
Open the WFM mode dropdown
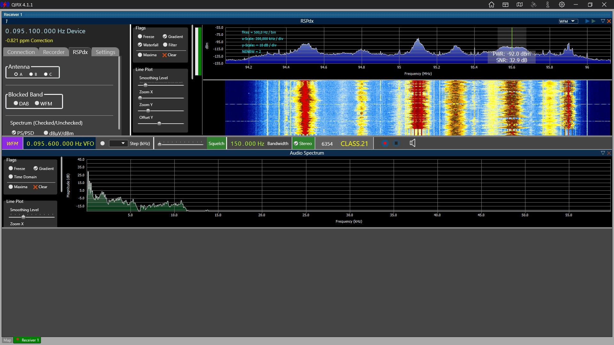click(568, 21)
